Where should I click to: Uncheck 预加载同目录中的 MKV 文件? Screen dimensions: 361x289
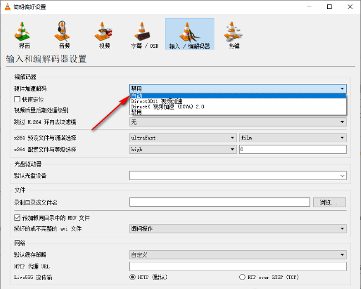(17, 217)
